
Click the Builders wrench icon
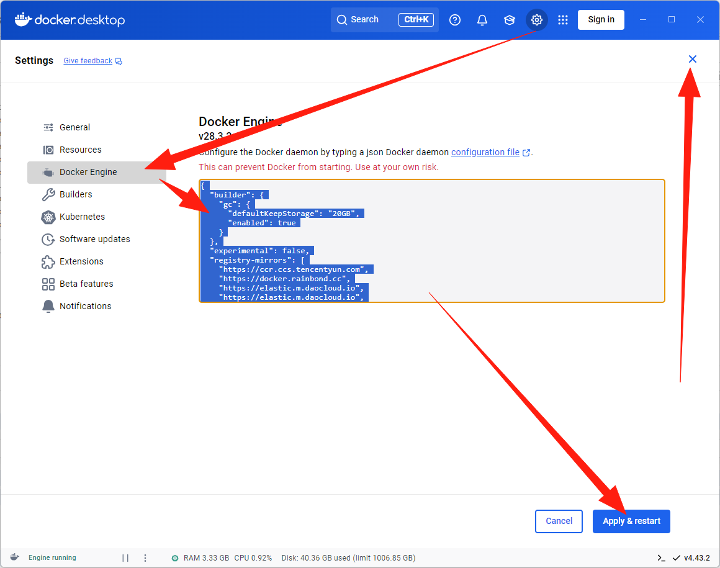[x=48, y=194]
